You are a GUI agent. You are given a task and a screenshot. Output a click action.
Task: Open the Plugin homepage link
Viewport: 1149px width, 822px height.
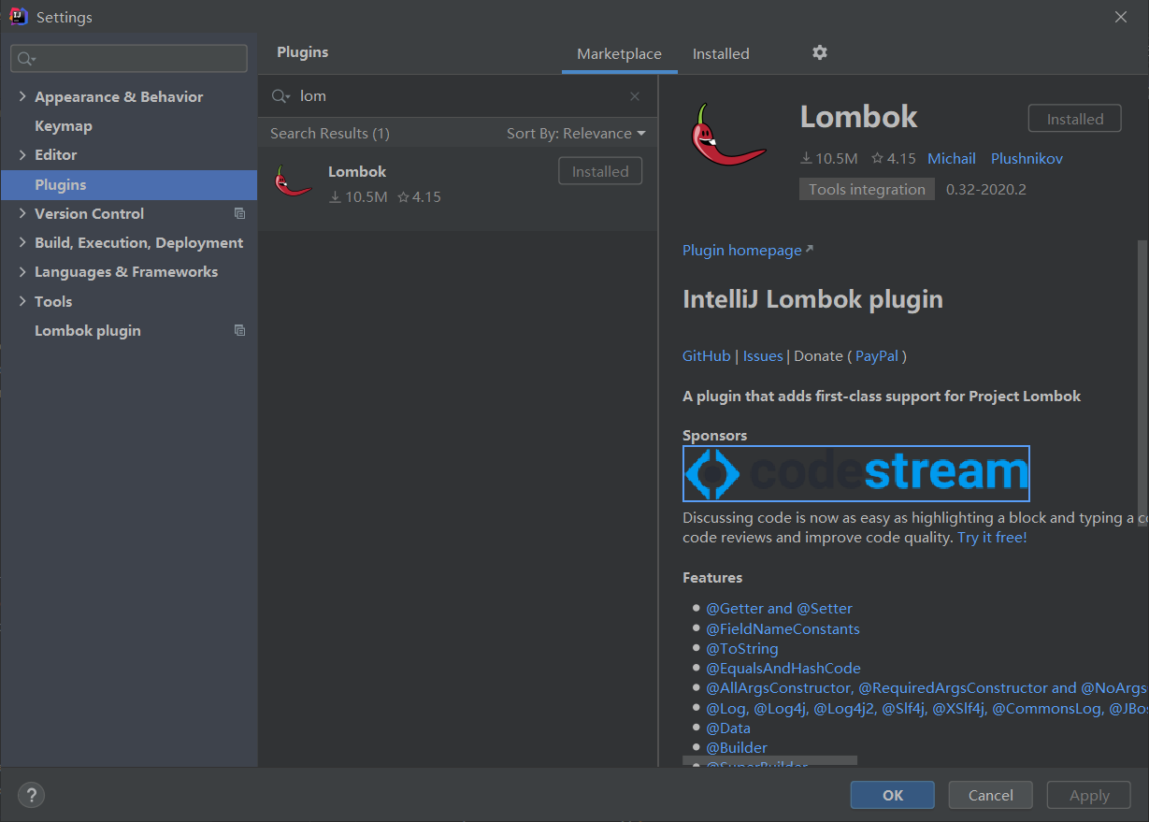tap(748, 250)
